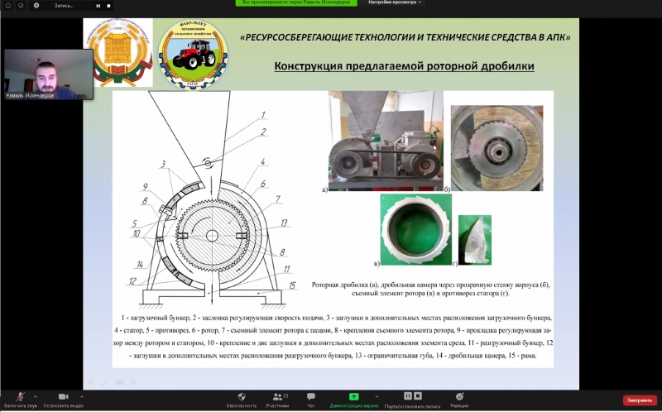
Task: Open audio options arrow beside microphone
Action: (35, 397)
